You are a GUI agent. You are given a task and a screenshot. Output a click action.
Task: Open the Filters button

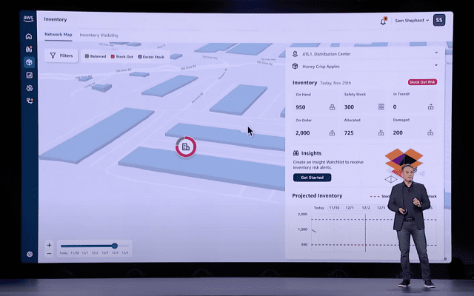click(x=61, y=55)
